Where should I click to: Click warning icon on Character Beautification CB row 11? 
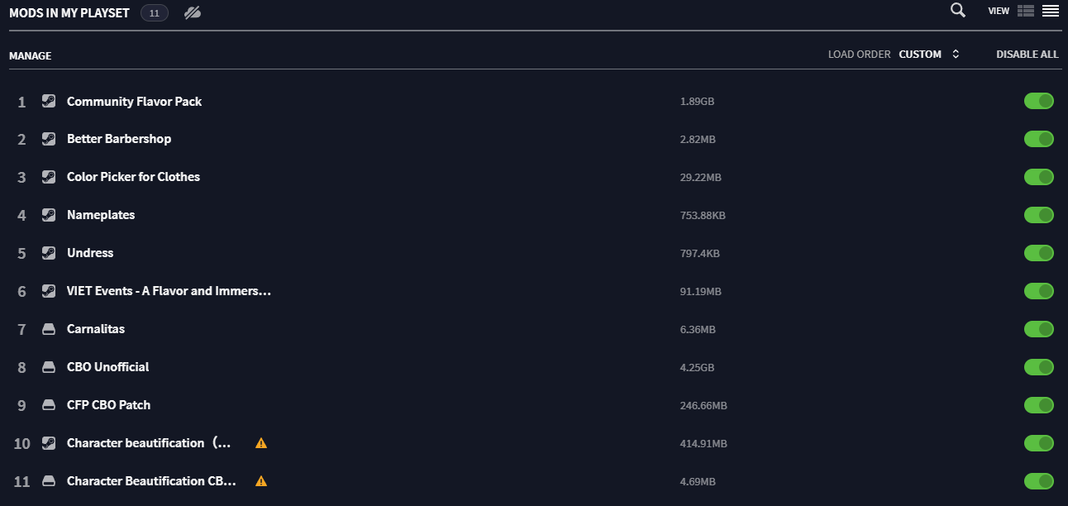point(261,481)
